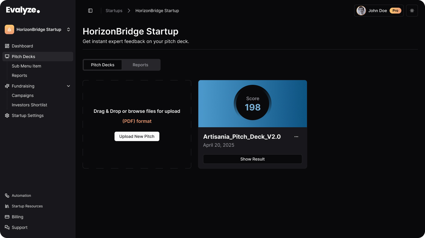Collapse the Fundraising section chevron
Screen dimensions: 425x238
68,86
